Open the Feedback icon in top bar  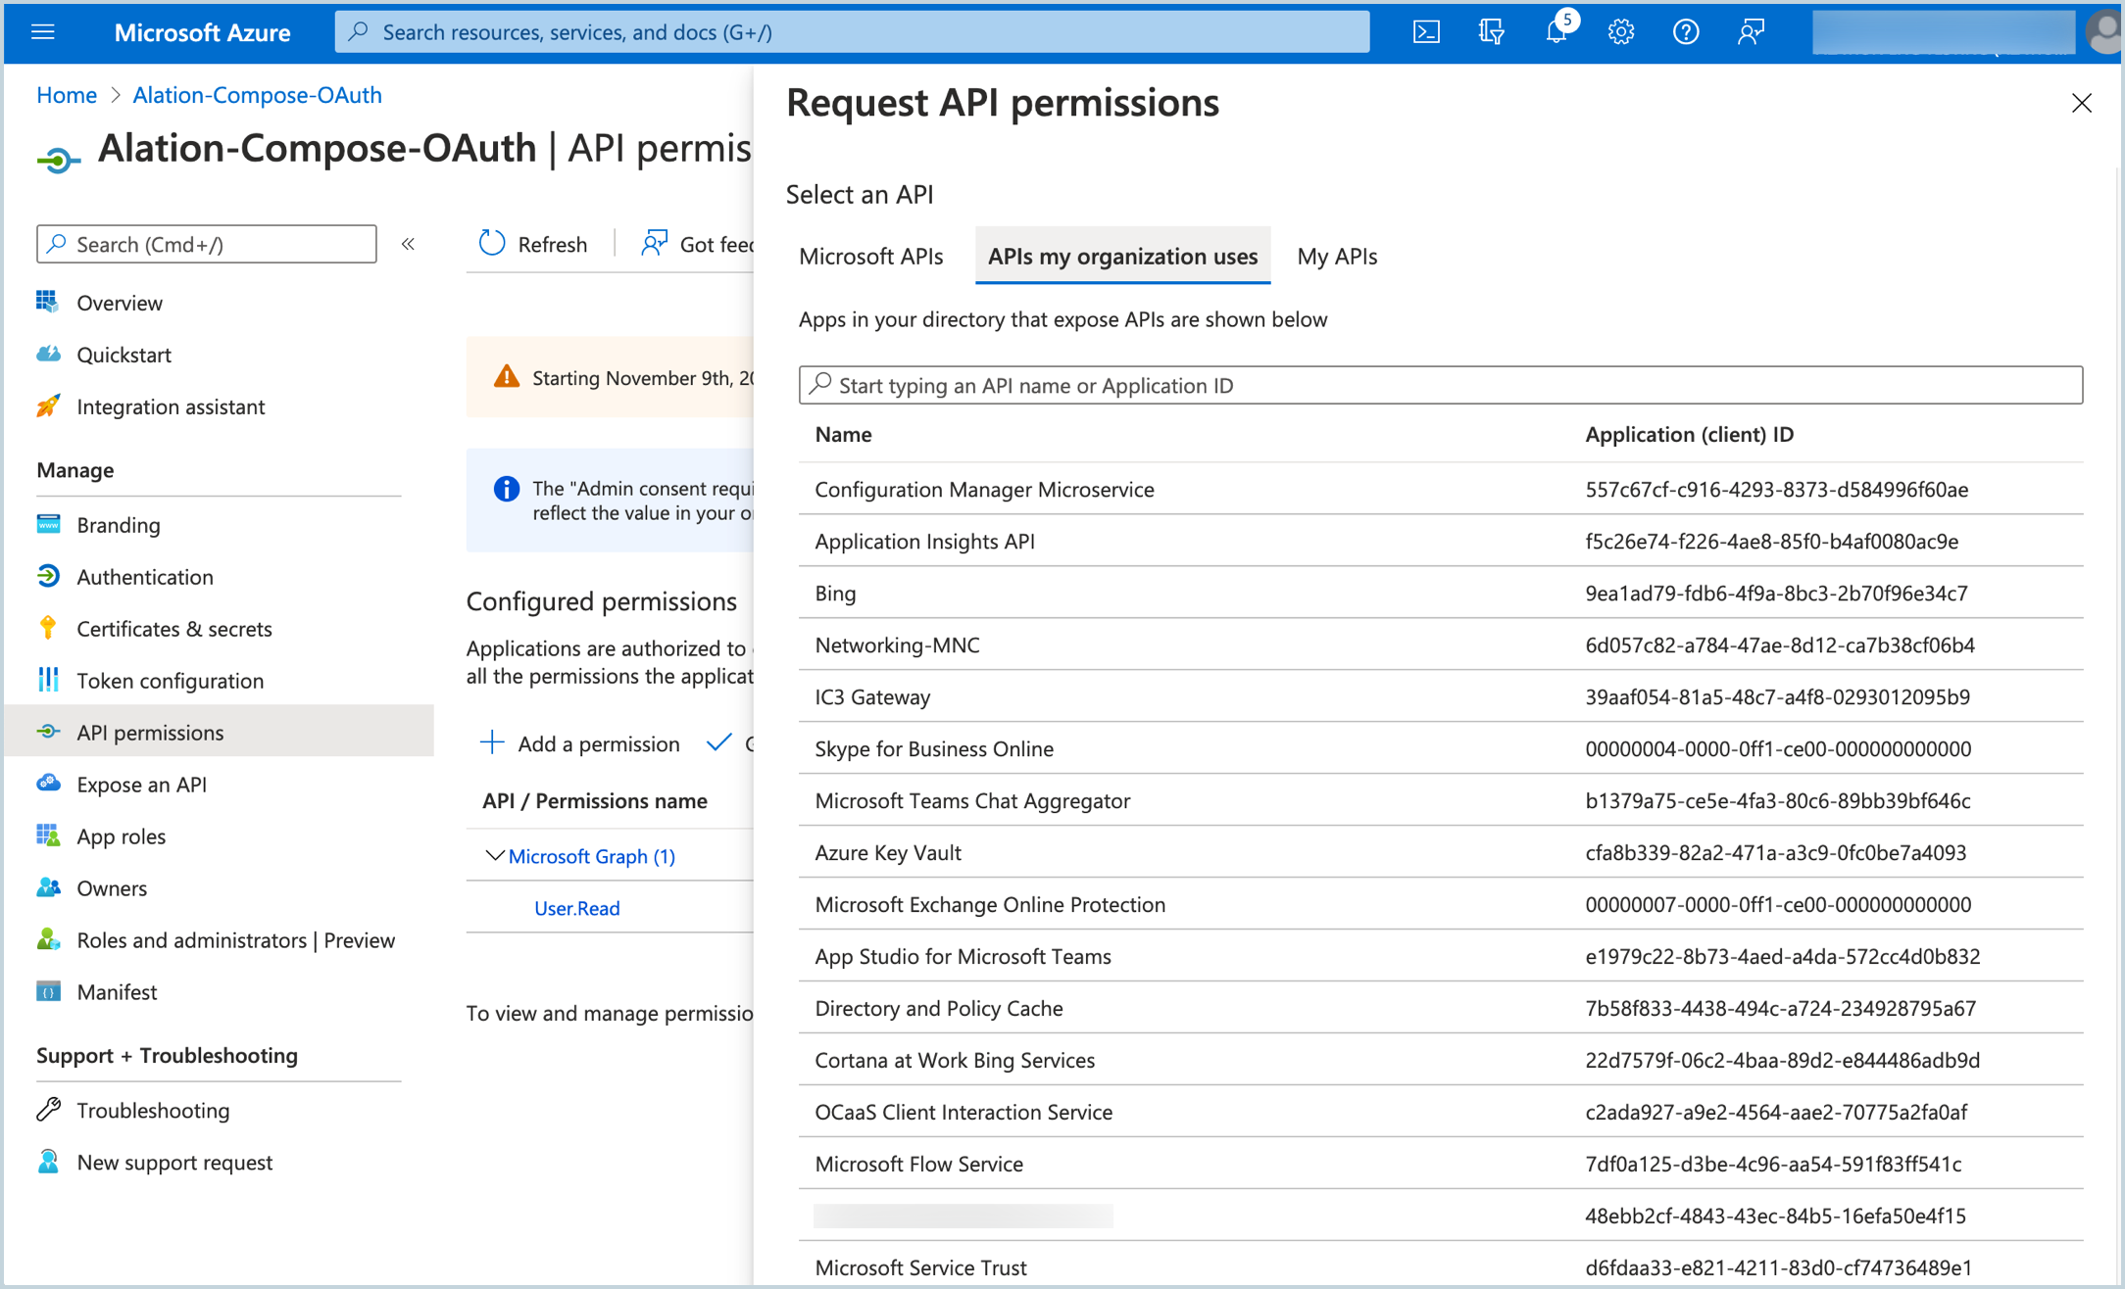1751,31
